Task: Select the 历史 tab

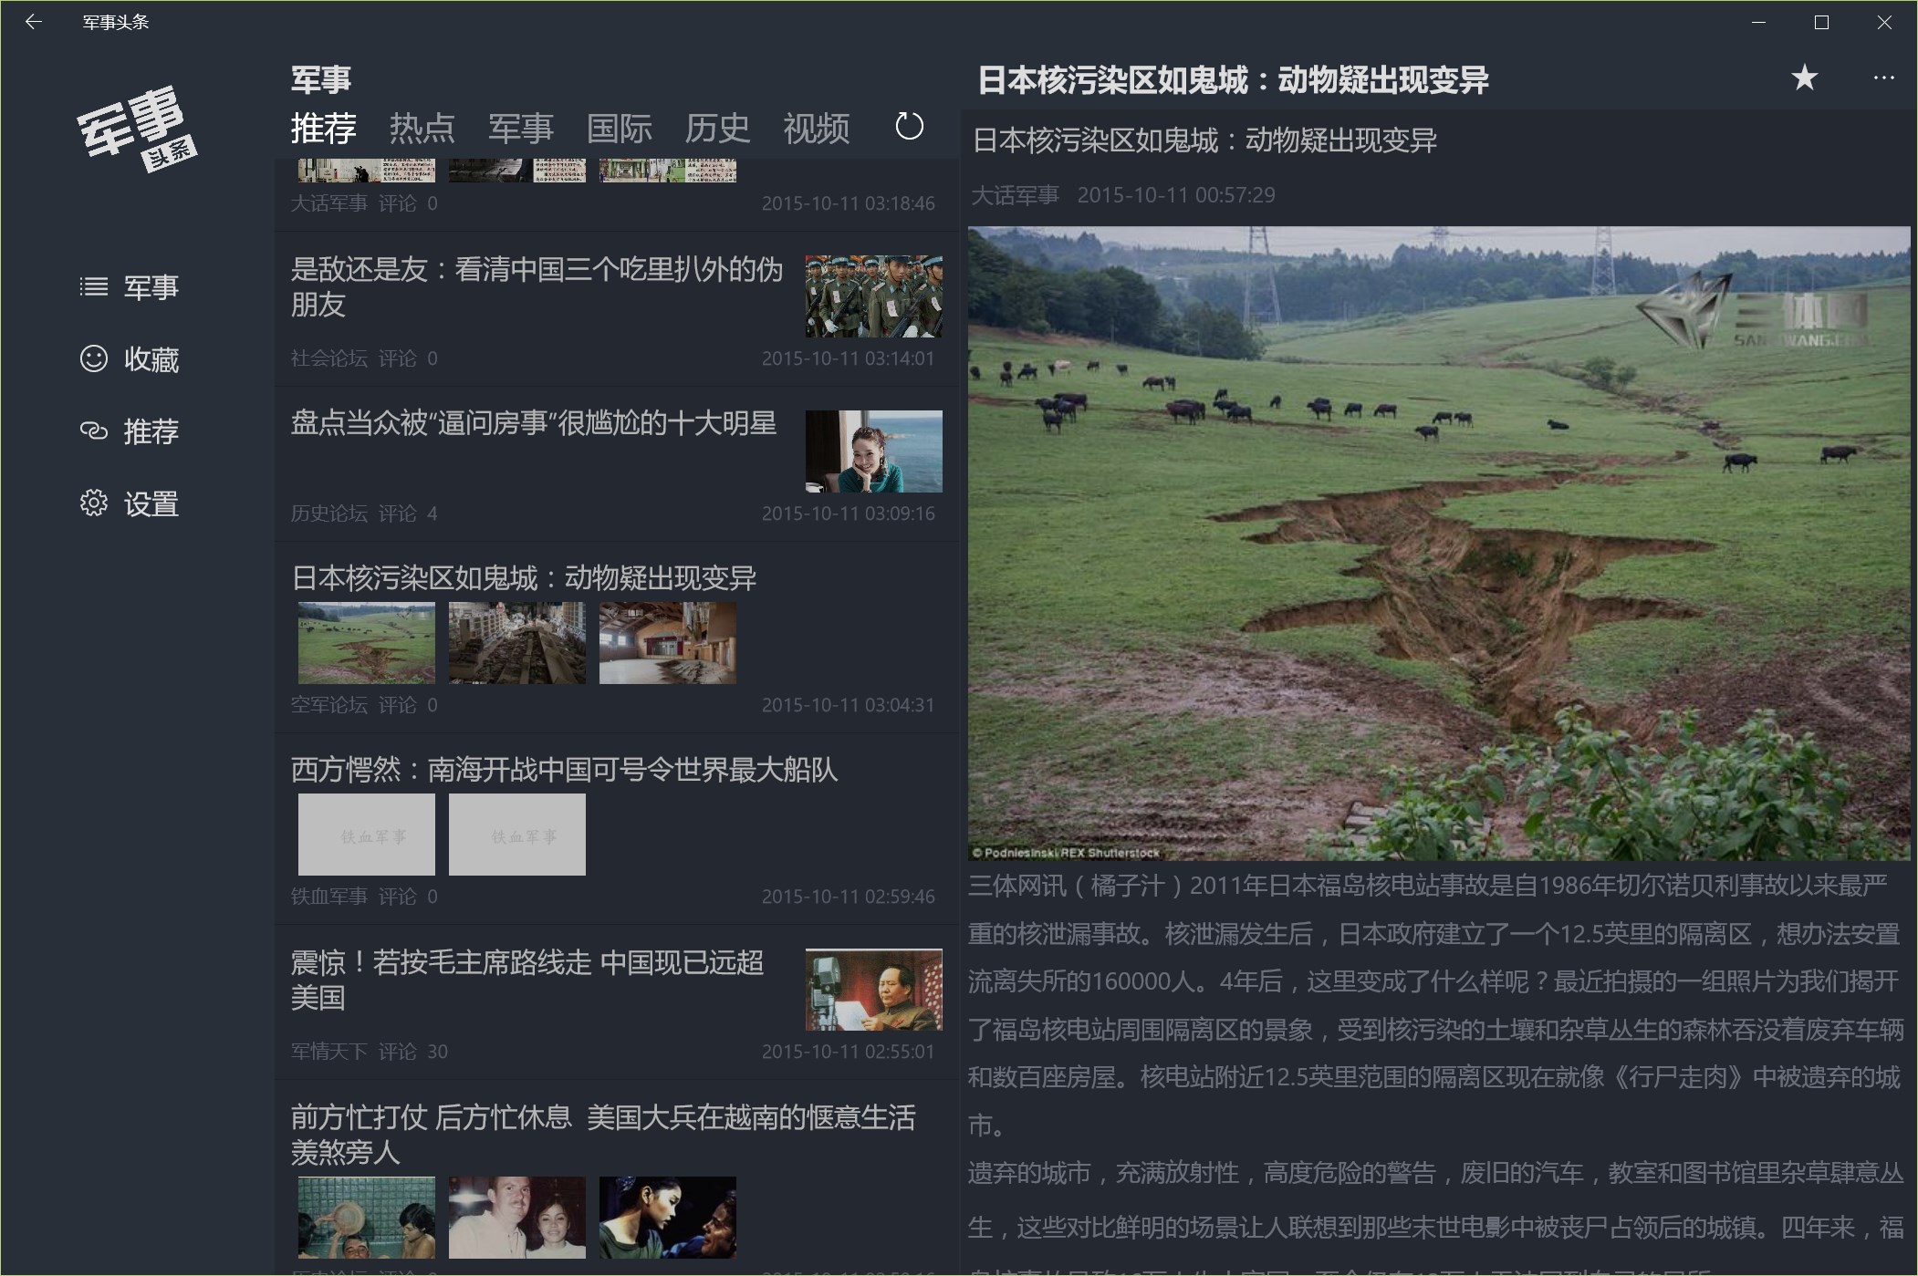Action: click(x=717, y=129)
